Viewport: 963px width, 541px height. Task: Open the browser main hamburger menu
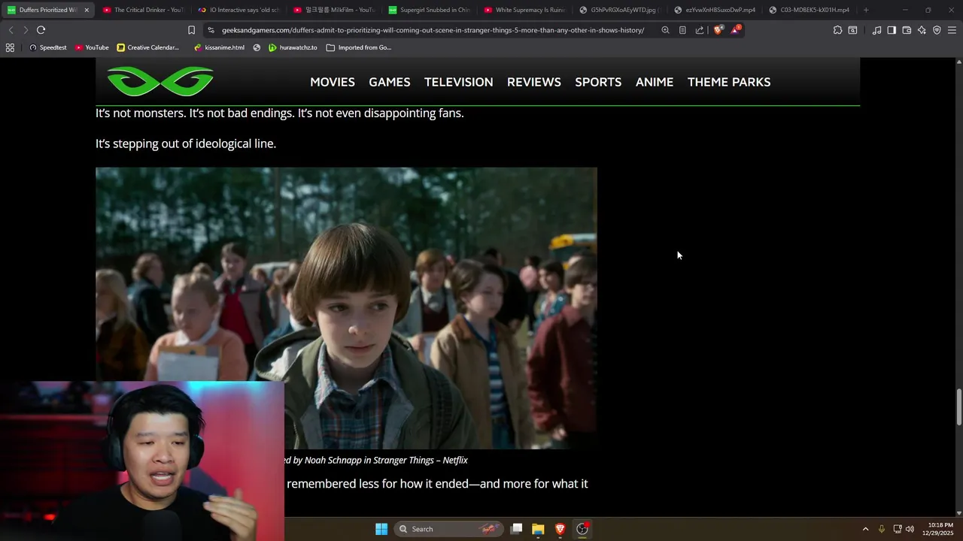coord(952,30)
